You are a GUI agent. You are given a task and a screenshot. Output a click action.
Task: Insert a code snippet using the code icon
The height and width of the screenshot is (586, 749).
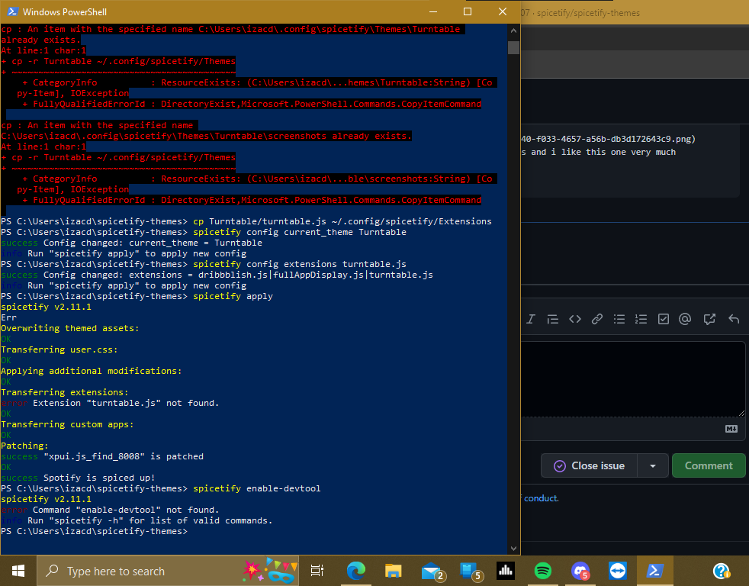pyautogui.click(x=575, y=319)
